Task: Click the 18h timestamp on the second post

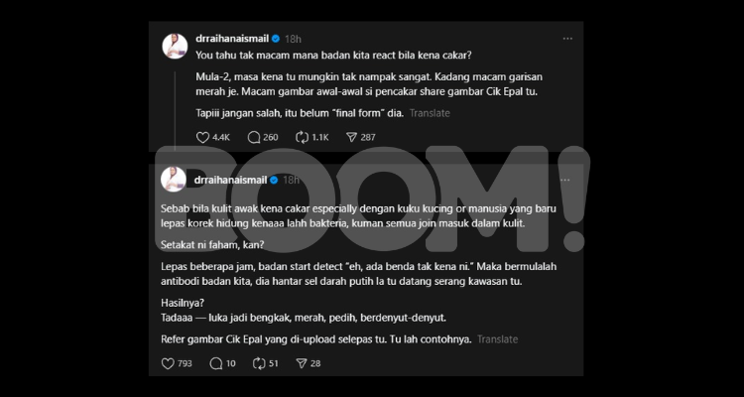Action: pyautogui.click(x=291, y=180)
